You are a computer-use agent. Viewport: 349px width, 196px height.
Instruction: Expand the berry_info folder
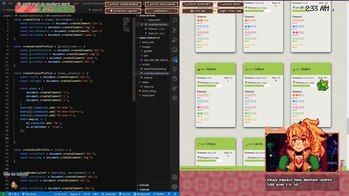[x=148, y=42]
